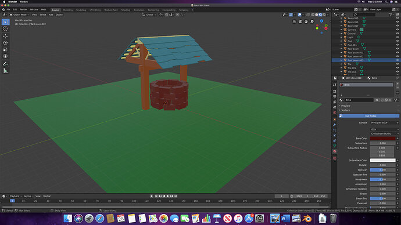Select the Move tool
This screenshot has width=401, height=225.
5,36
